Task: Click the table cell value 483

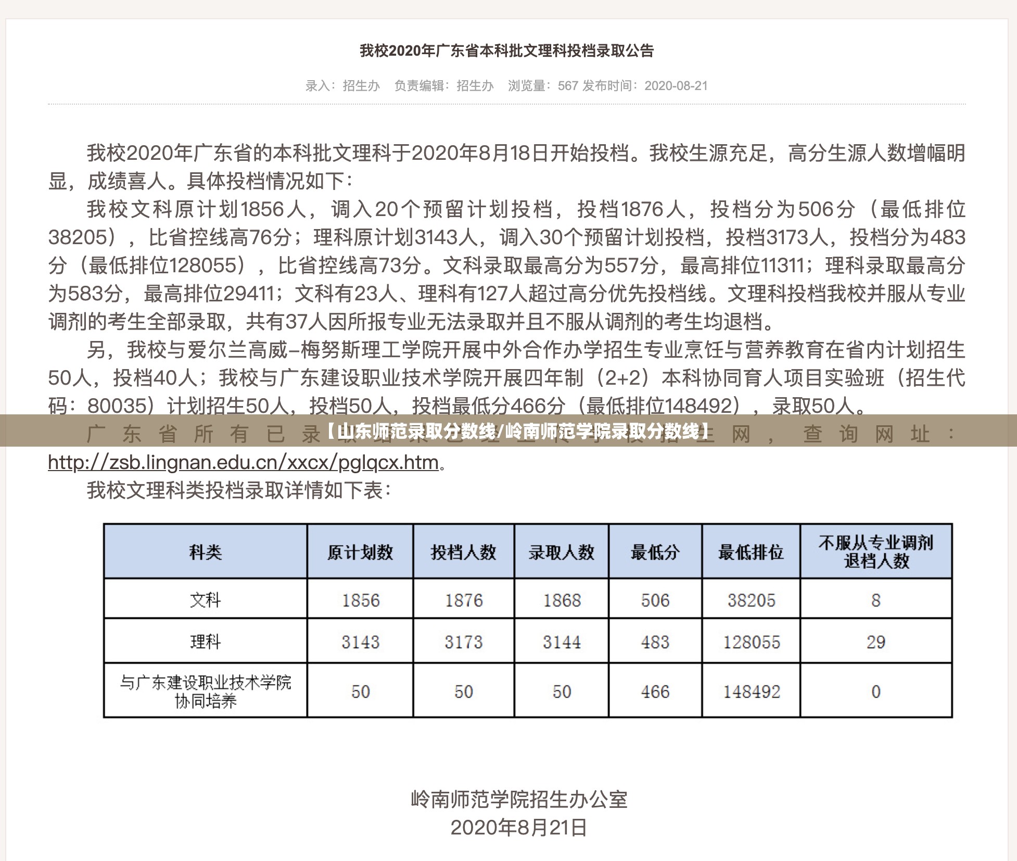Action: click(655, 642)
